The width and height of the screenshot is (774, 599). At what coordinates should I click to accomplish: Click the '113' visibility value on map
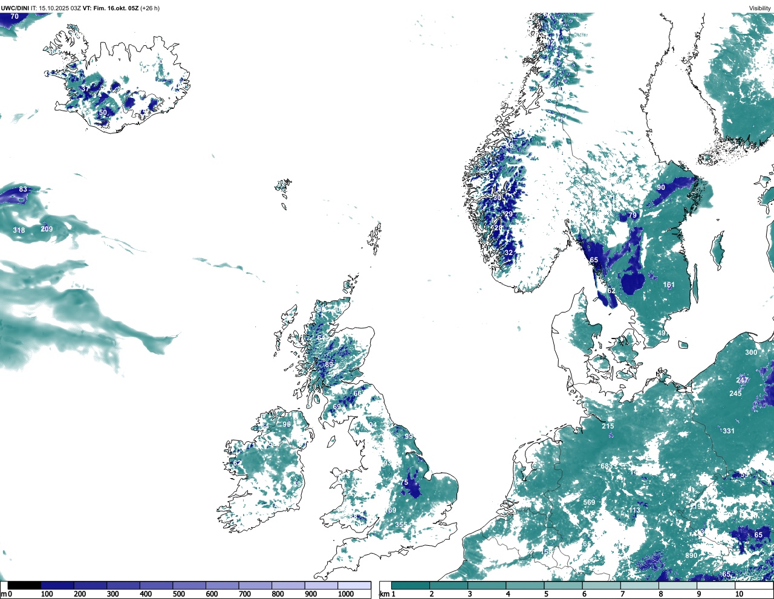pyautogui.click(x=634, y=510)
